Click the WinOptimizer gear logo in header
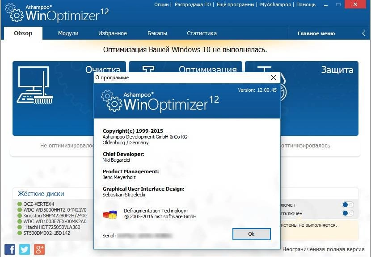The image size is (371, 257). coord(14,13)
